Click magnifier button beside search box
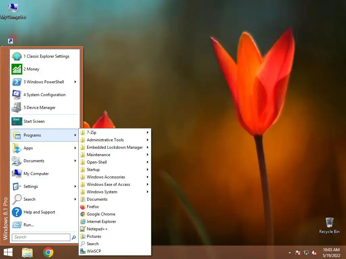This screenshot has width=346, height=259. pyautogui.click(x=74, y=237)
